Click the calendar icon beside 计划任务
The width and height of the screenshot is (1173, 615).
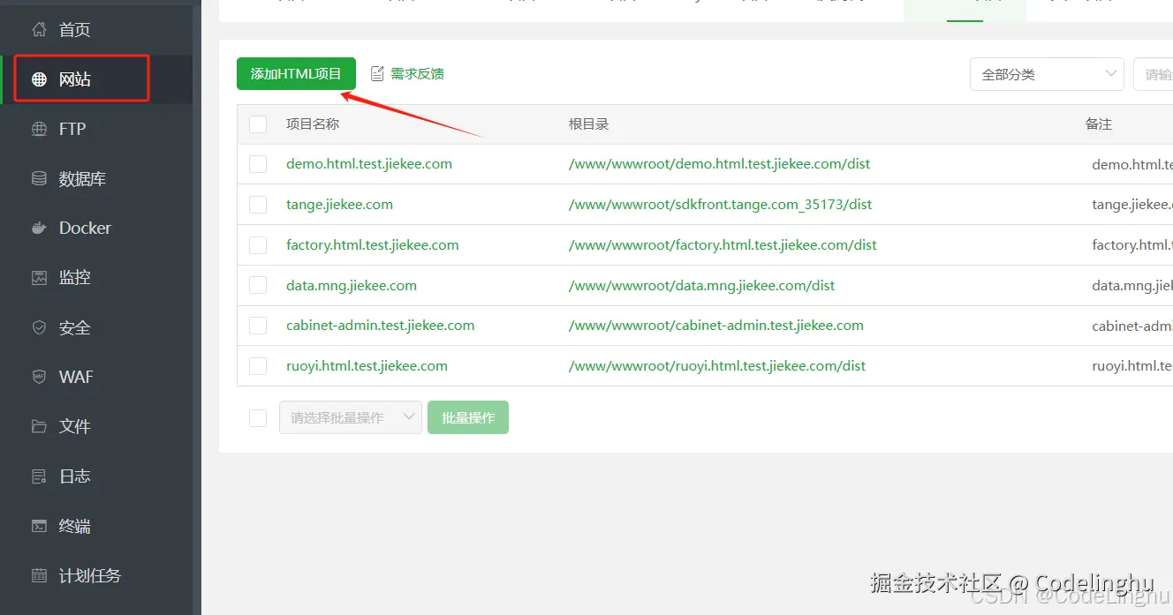[39, 575]
